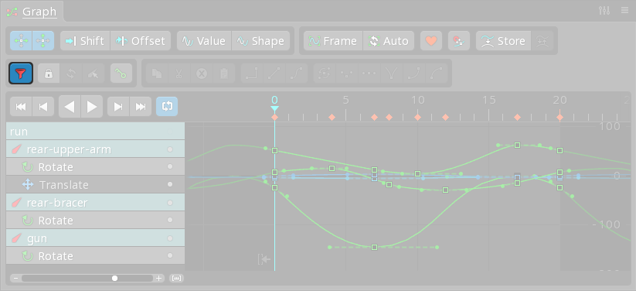Click the zoom-in plus beside the slider
The image size is (636, 291).
[x=158, y=279]
